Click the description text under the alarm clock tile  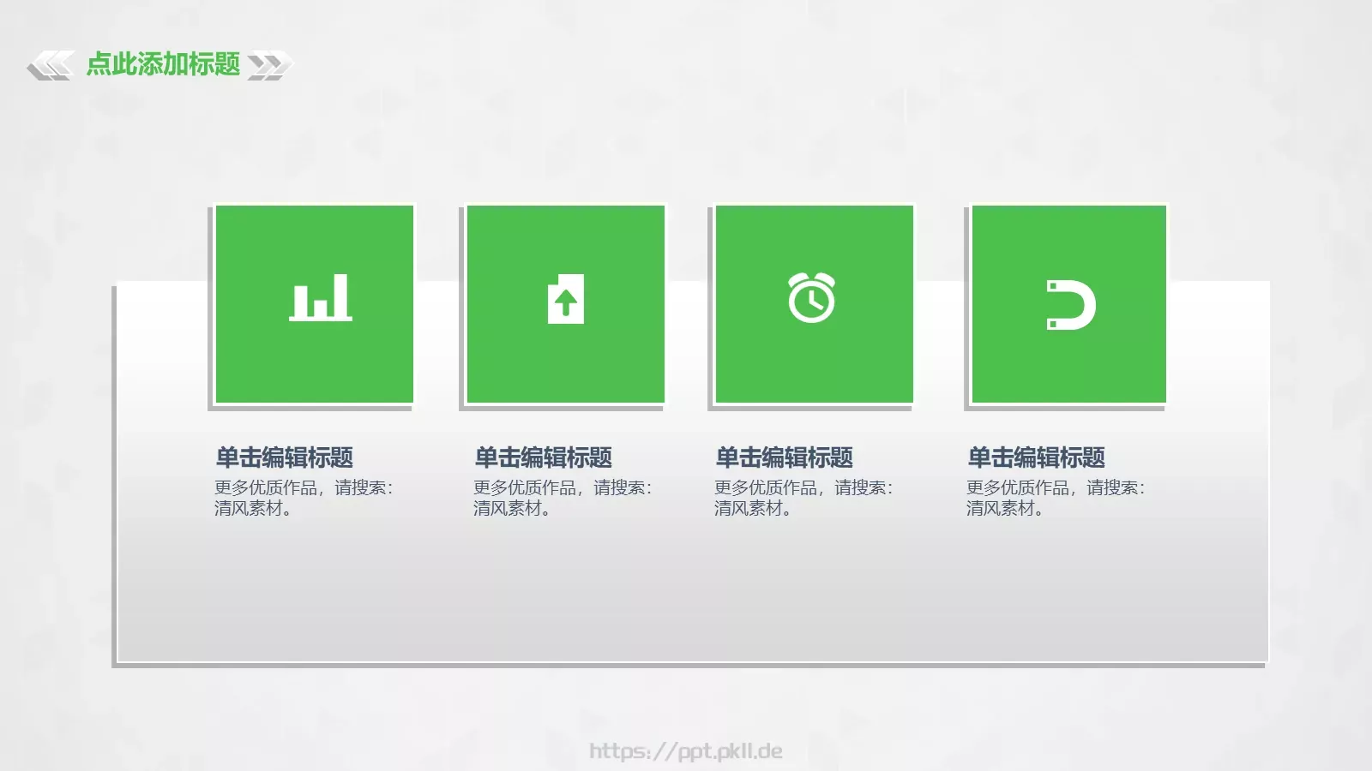tap(803, 498)
